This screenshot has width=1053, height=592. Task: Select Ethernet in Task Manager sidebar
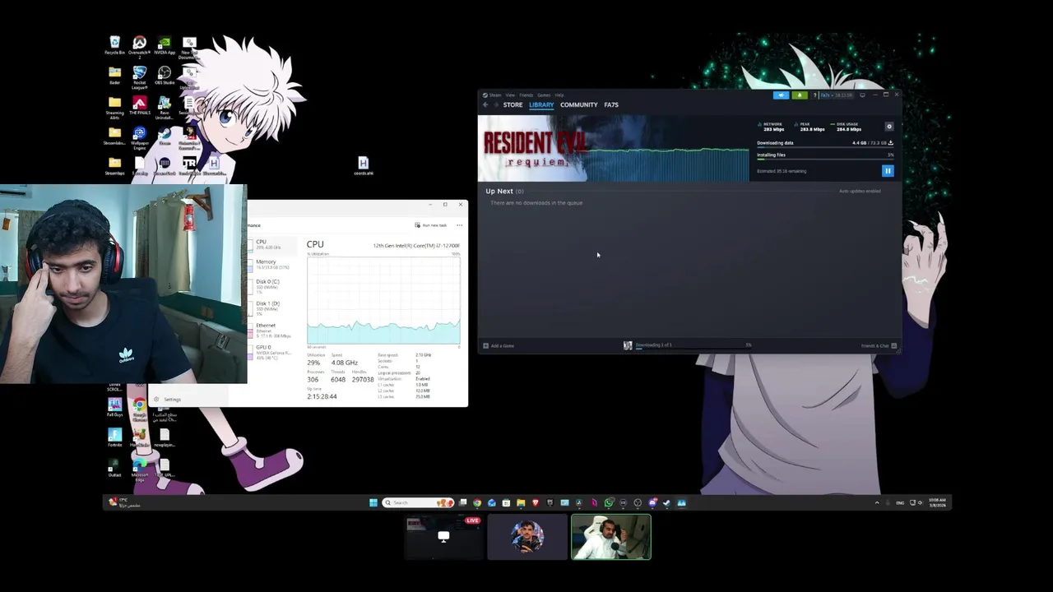point(271,330)
